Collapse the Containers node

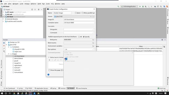tap(9, 47)
